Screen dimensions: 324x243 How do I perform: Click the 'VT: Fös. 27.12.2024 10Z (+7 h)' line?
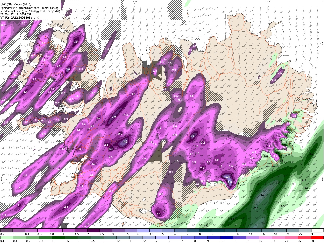tap(20, 18)
